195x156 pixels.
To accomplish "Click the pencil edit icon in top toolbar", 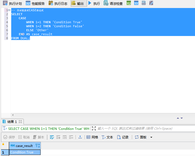I will (x=151, y=3).
